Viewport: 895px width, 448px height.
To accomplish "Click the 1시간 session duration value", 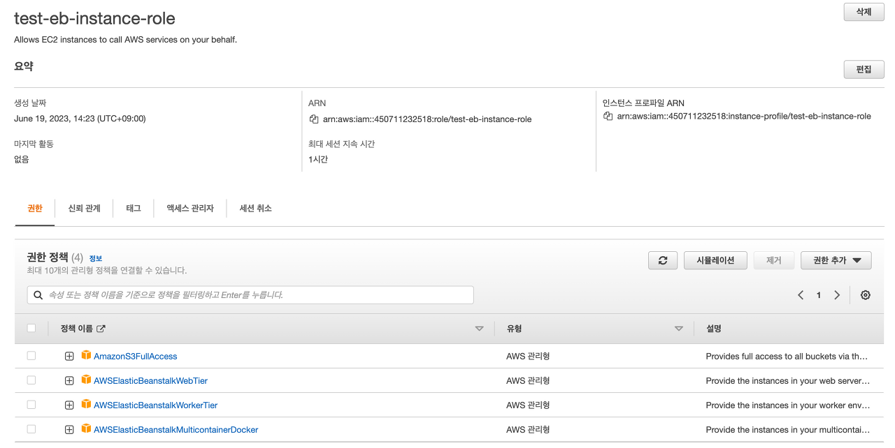I will (x=318, y=159).
